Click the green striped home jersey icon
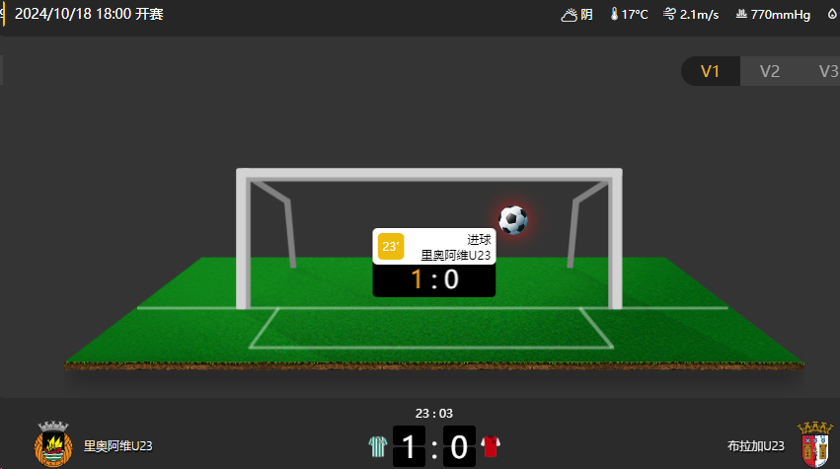 [378, 446]
